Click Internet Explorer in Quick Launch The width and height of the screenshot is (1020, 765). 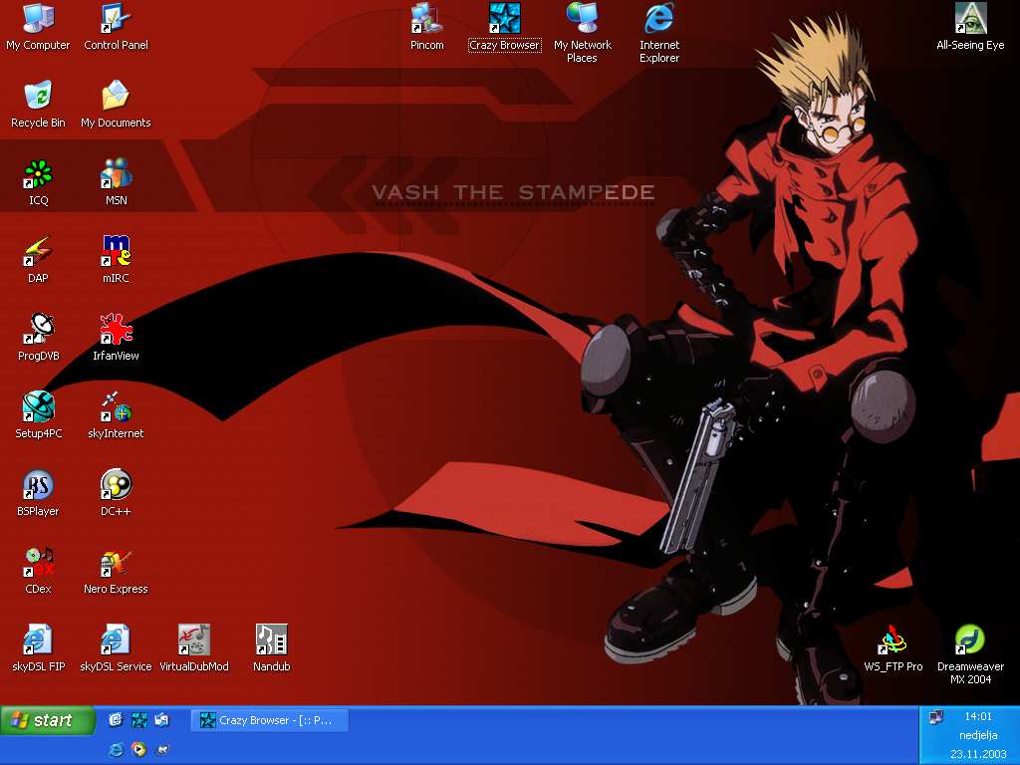[x=116, y=749]
